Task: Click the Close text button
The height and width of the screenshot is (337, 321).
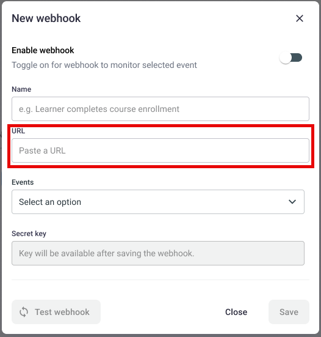Action: point(236,312)
